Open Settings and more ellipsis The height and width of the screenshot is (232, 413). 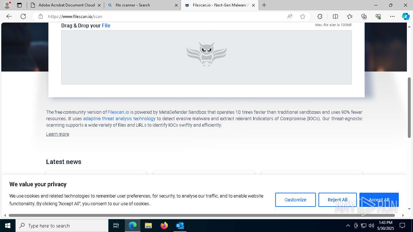tap(392, 16)
